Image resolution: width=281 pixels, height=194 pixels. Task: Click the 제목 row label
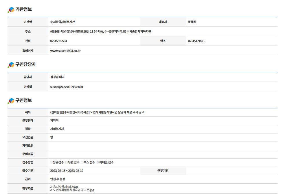(x=28, y=112)
